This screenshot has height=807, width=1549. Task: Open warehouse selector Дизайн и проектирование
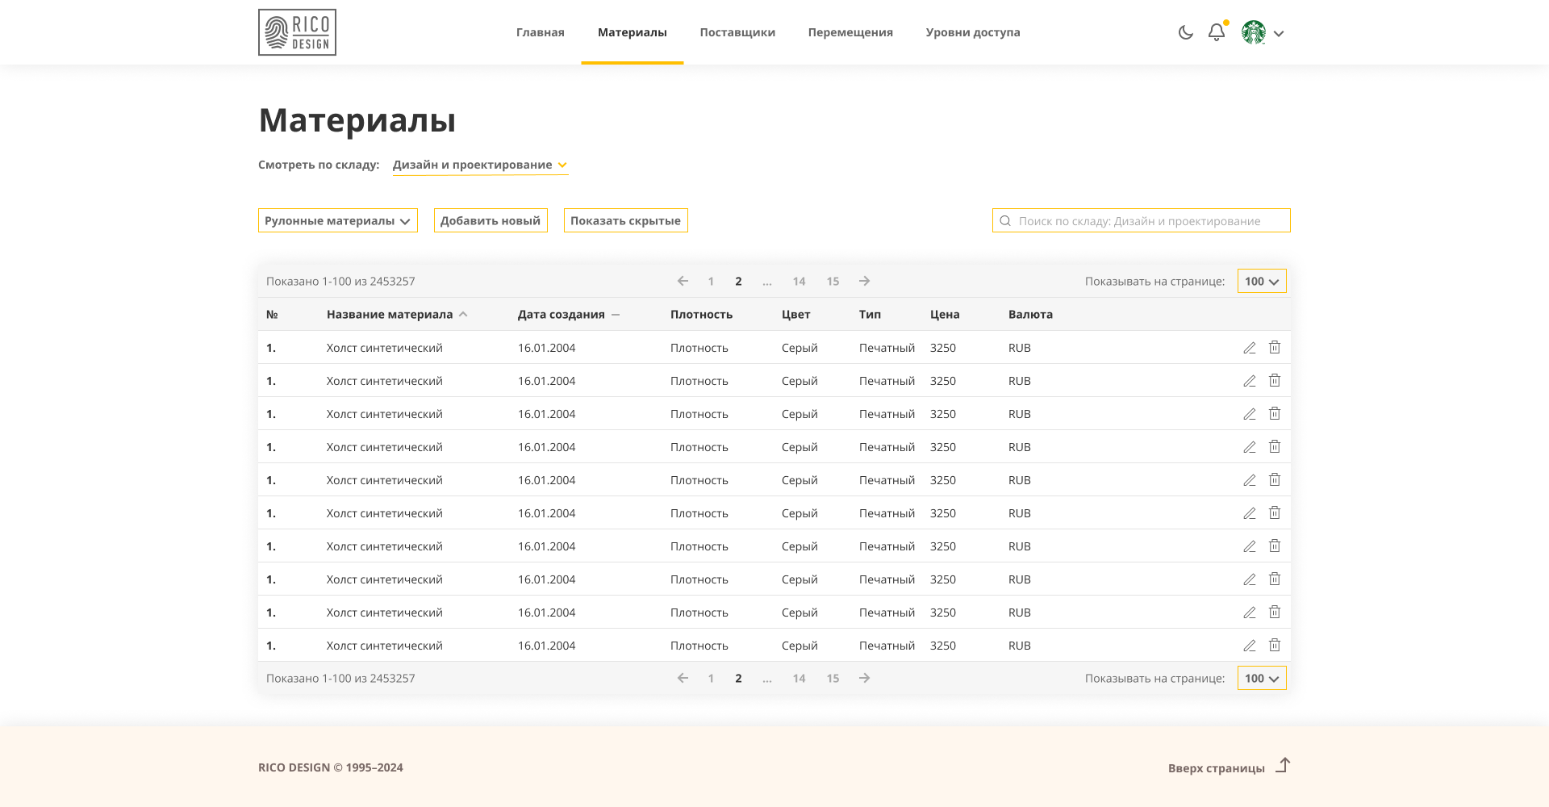click(x=480, y=165)
